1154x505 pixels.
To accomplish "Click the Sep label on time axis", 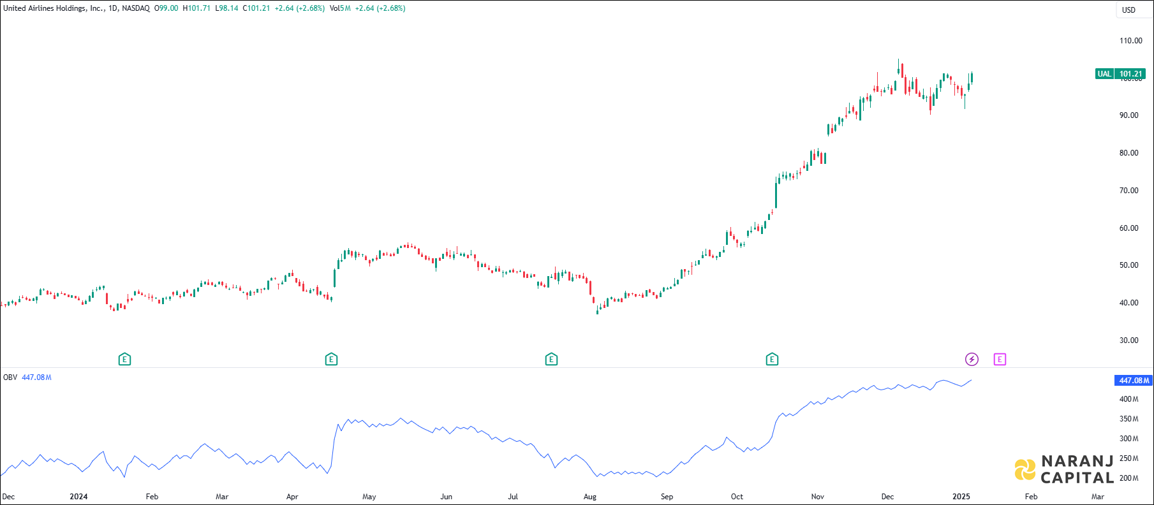I will tap(667, 497).
